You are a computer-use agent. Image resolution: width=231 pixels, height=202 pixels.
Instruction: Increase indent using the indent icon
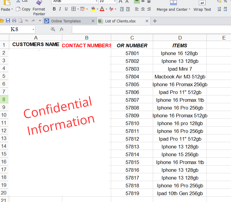tap(128, 9)
